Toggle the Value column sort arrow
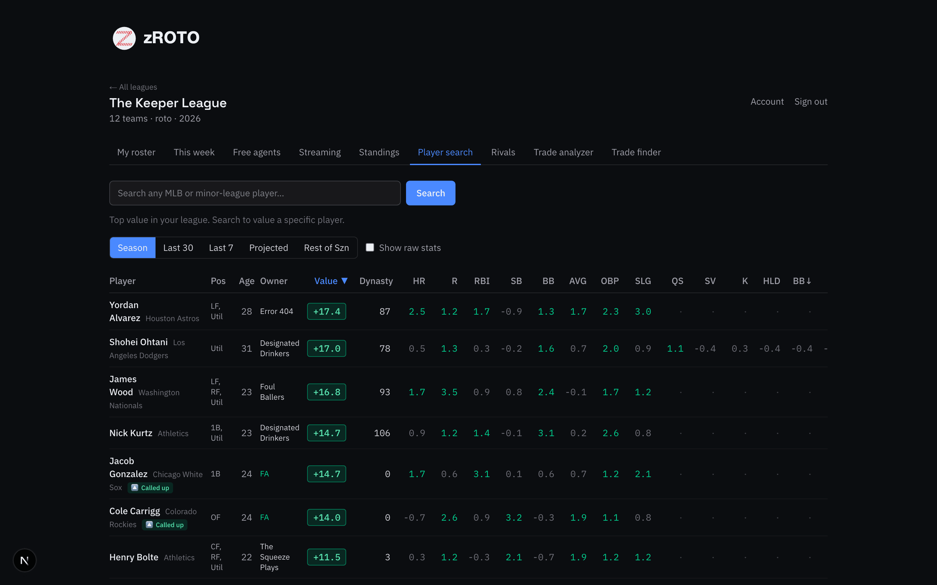This screenshot has width=937, height=585. pyautogui.click(x=344, y=281)
